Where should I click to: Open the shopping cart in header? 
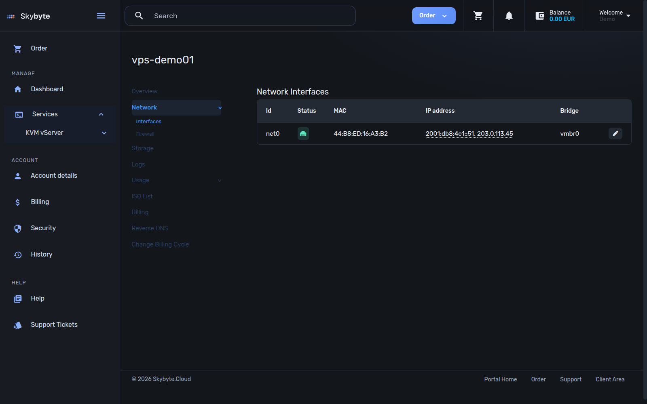478,16
